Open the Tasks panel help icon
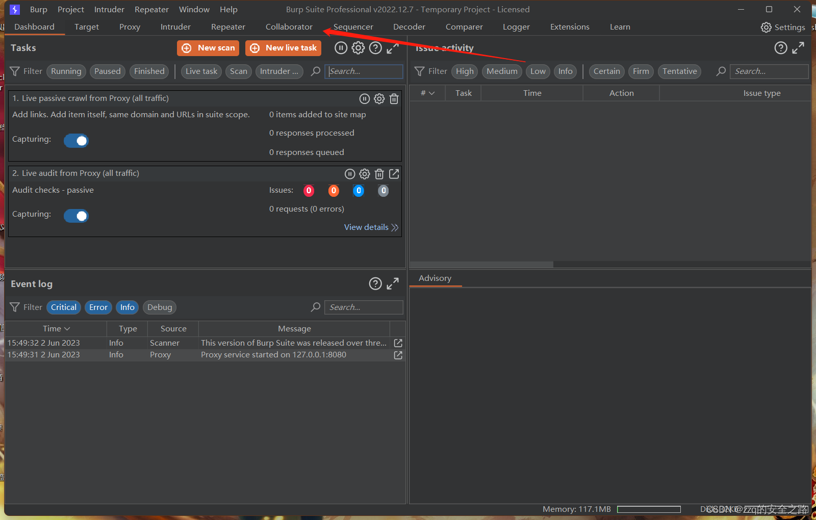816x520 pixels. [375, 48]
